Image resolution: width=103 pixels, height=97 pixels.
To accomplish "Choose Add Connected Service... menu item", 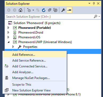I will [35, 66].
